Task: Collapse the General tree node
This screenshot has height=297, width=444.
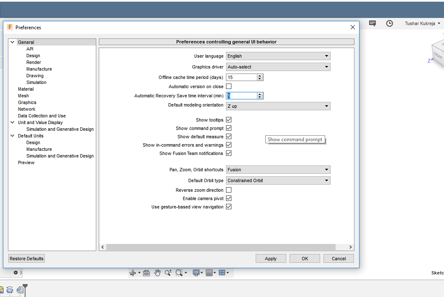Action: point(13,42)
